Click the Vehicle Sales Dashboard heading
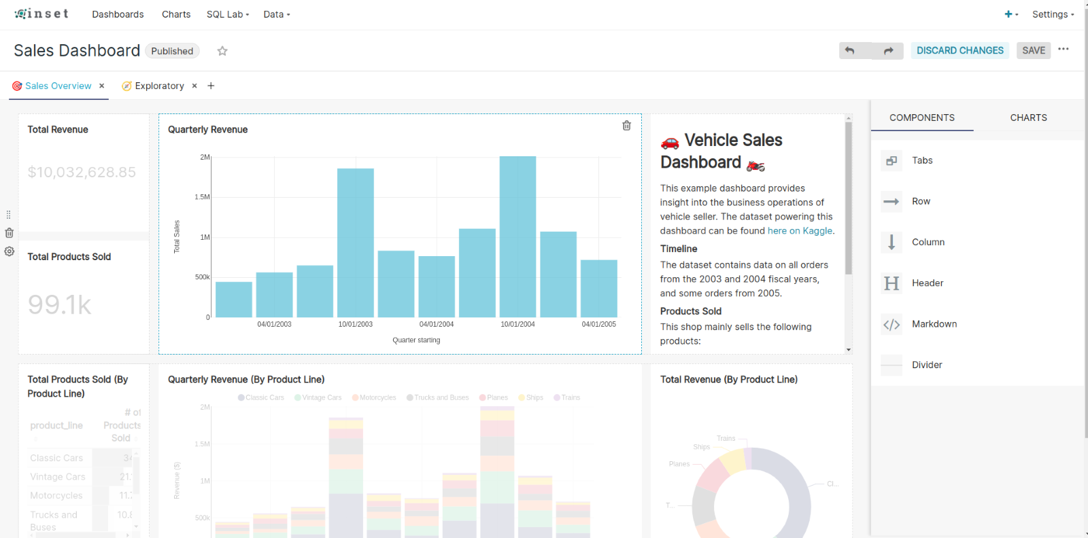Image resolution: width=1088 pixels, height=538 pixels. pyautogui.click(x=721, y=151)
